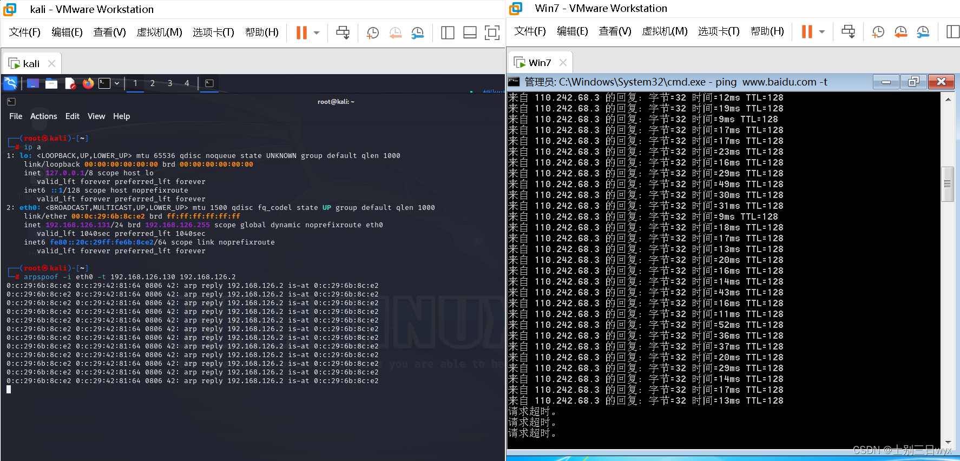Open the Kali dragon applications menu
This screenshot has height=461, width=960.
(10, 83)
